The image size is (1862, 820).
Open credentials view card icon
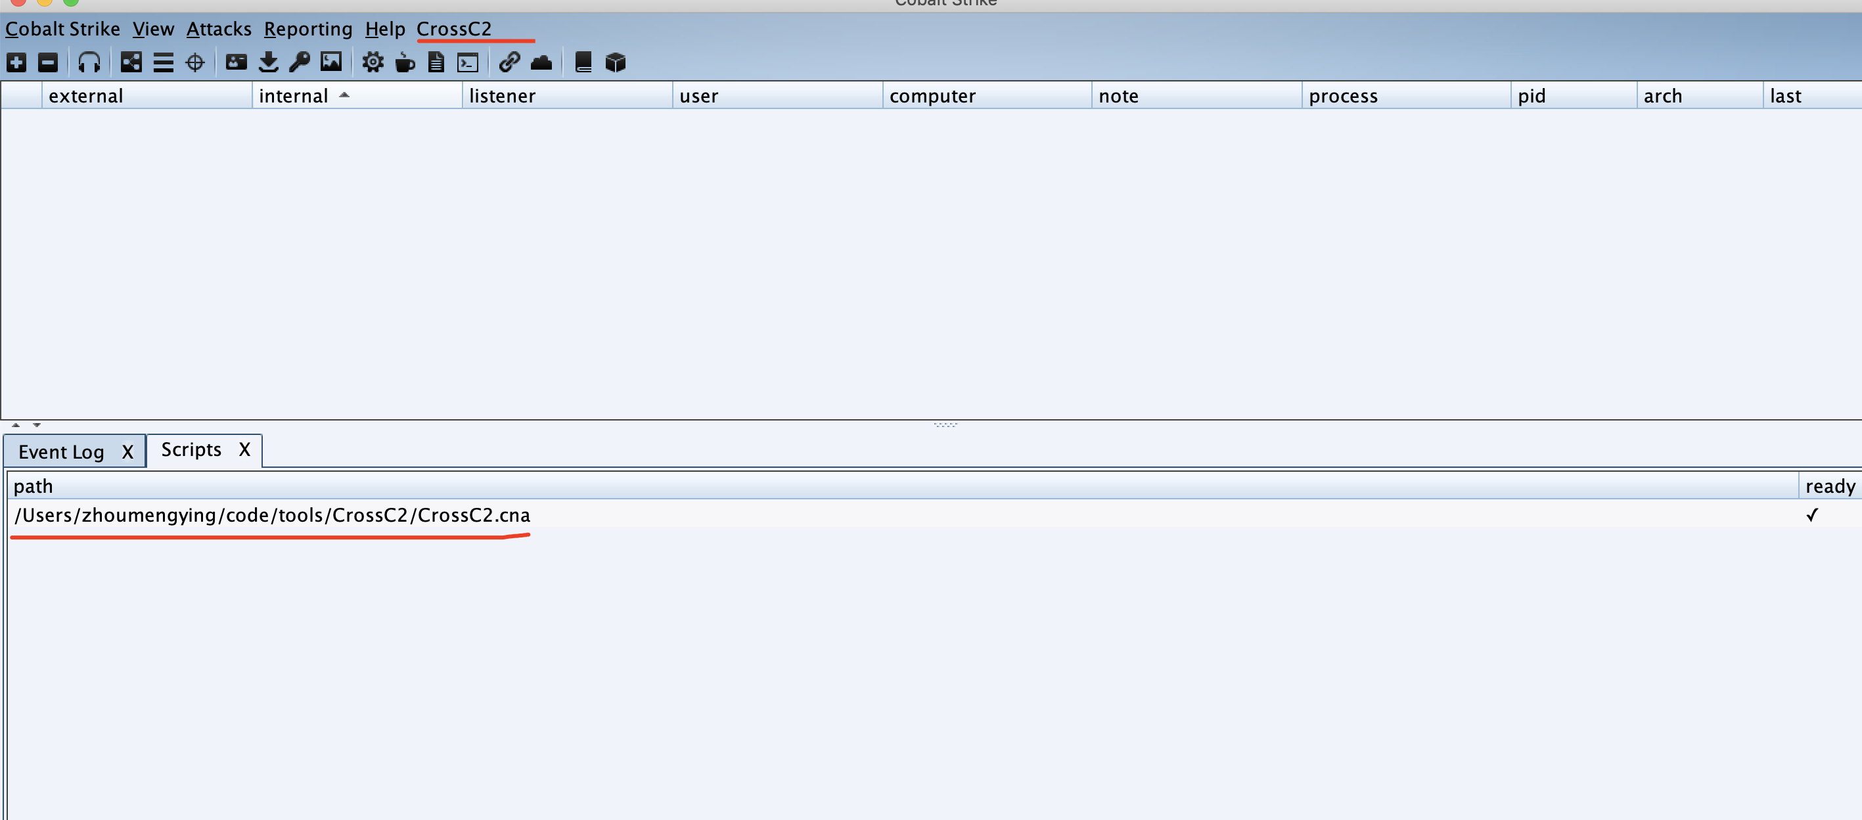tap(237, 63)
